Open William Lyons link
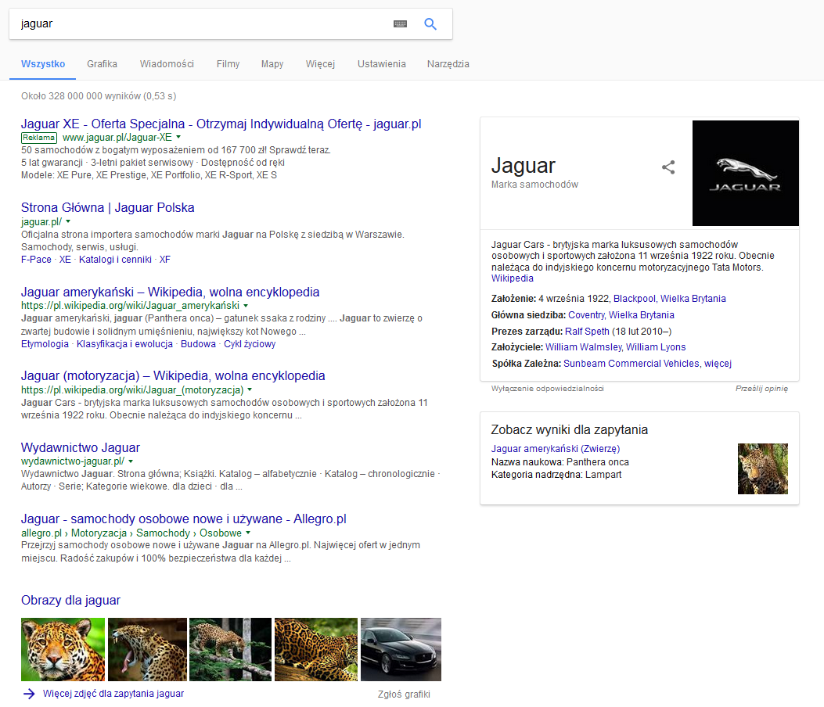 click(656, 347)
